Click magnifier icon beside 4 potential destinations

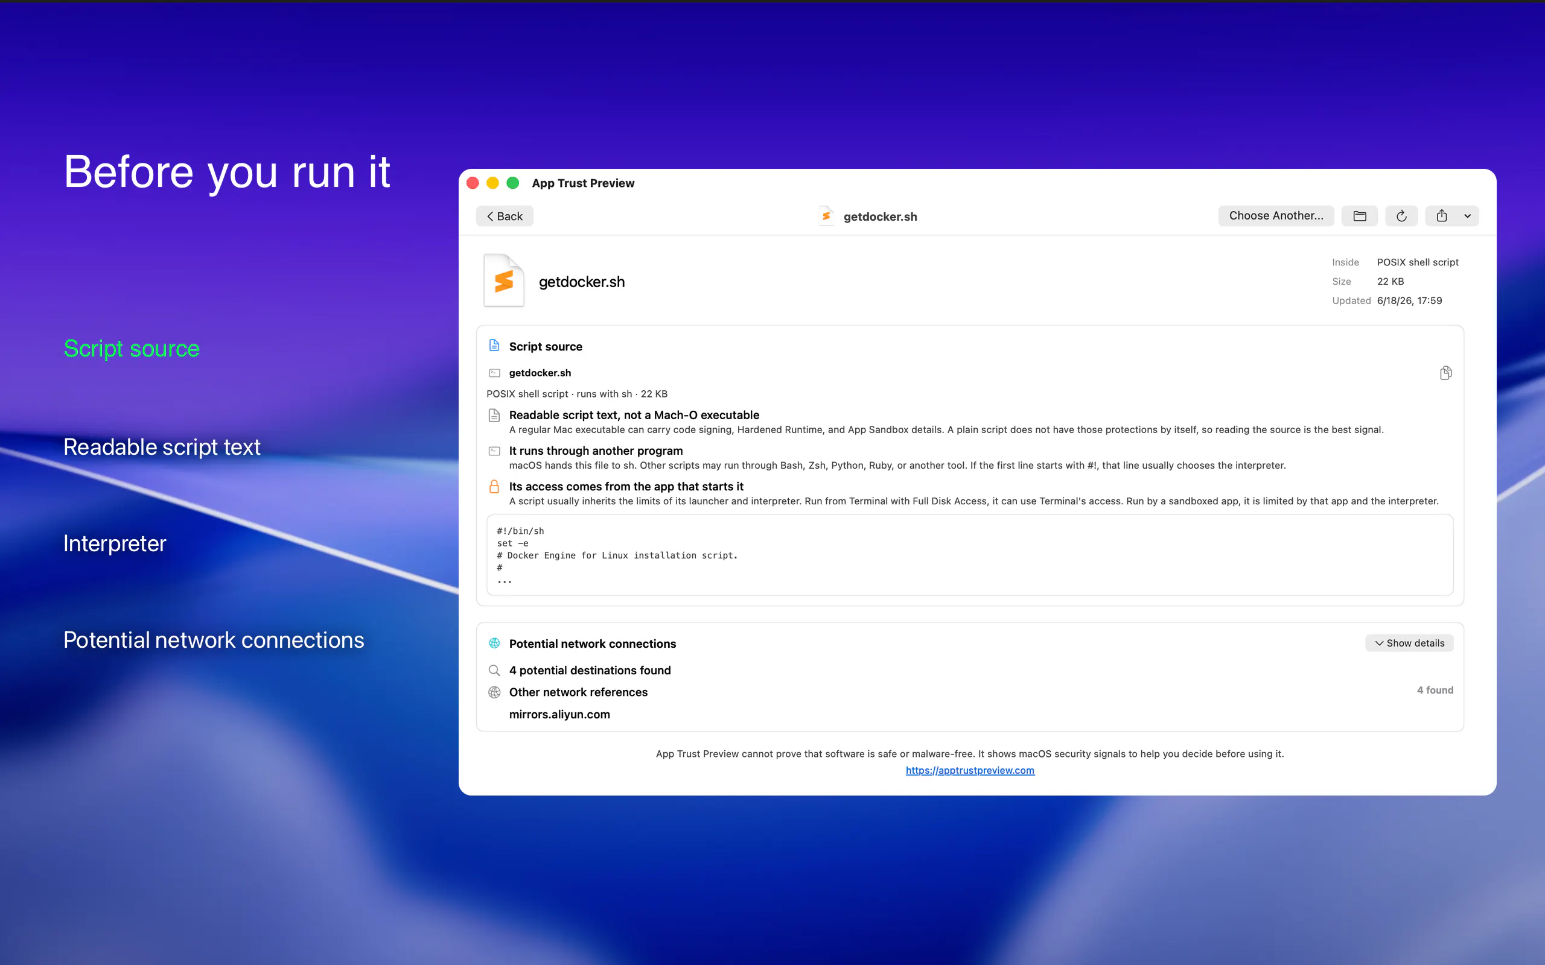494,670
